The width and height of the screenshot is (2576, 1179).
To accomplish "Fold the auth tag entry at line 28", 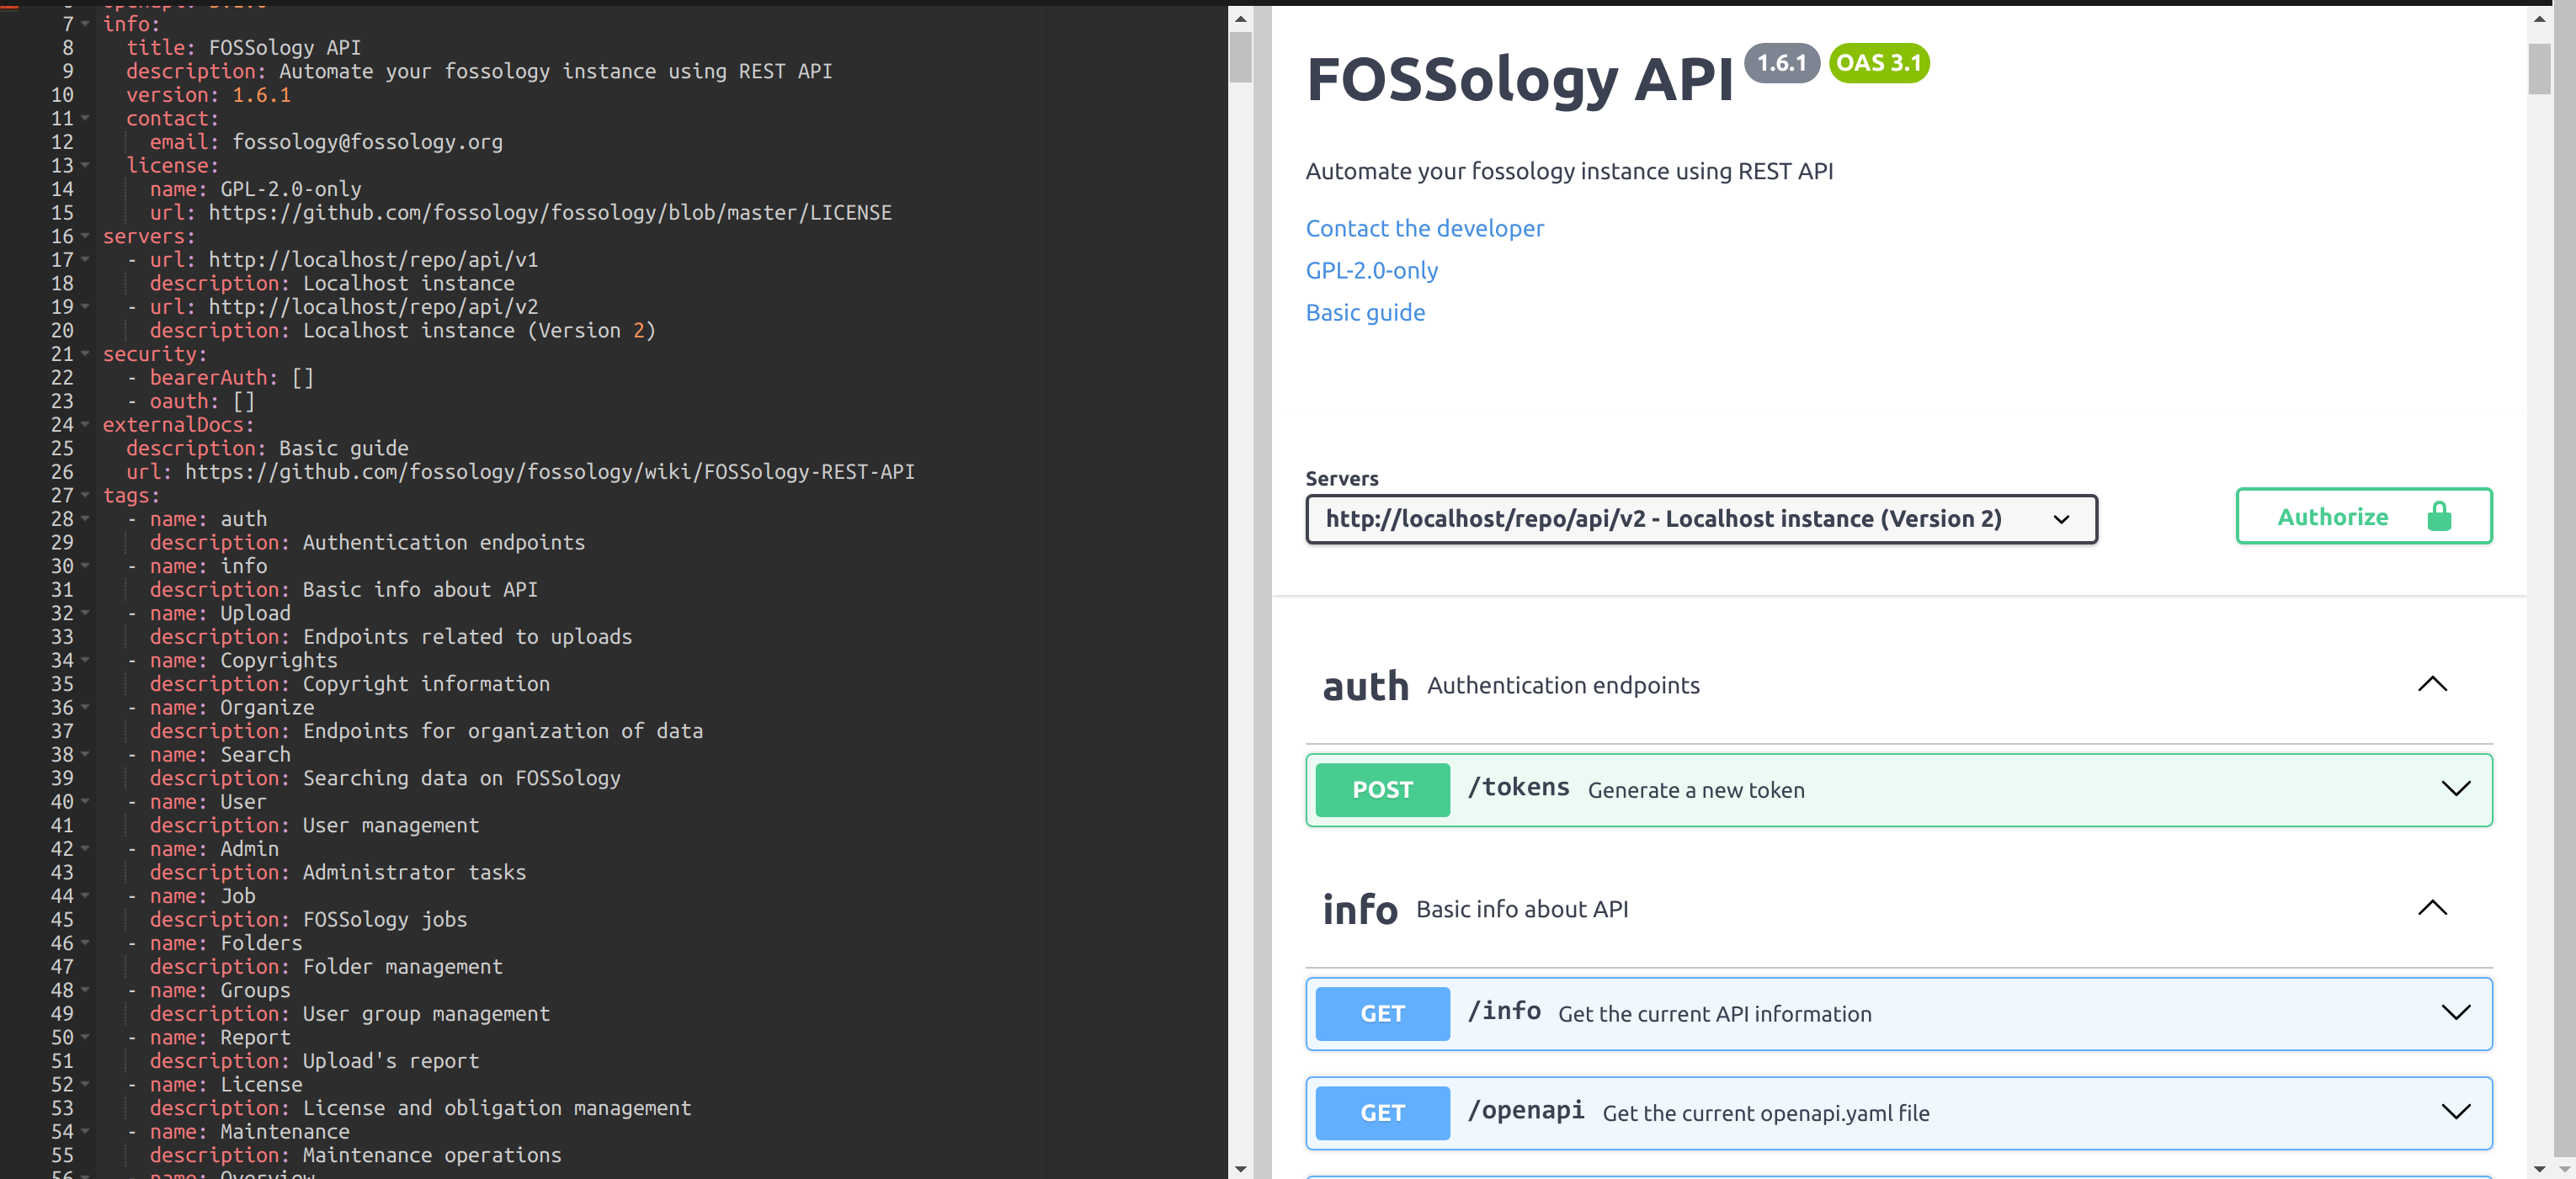I will pos(85,519).
